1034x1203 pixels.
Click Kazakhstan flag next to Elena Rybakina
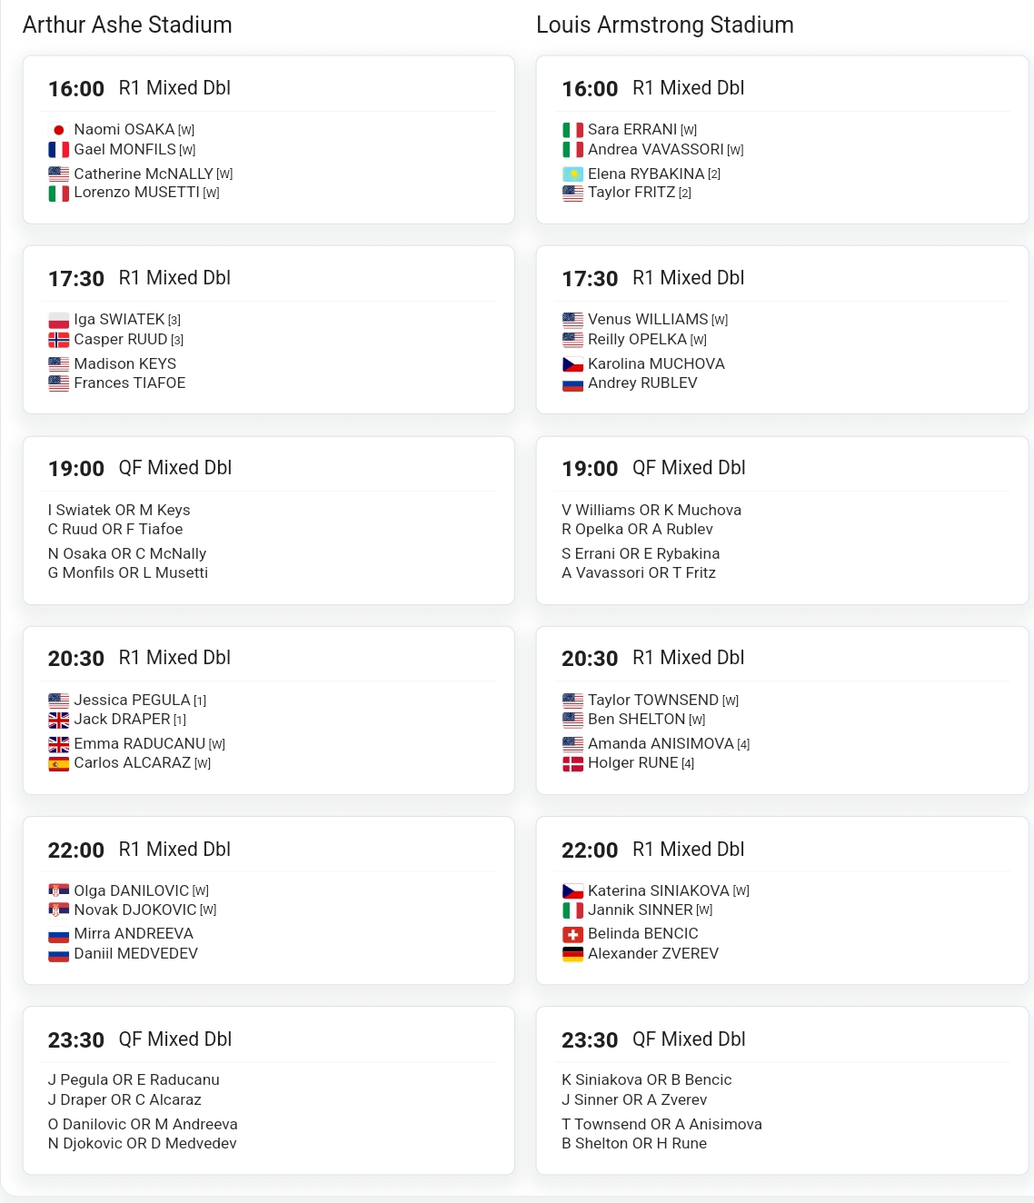[x=572, y=174]
